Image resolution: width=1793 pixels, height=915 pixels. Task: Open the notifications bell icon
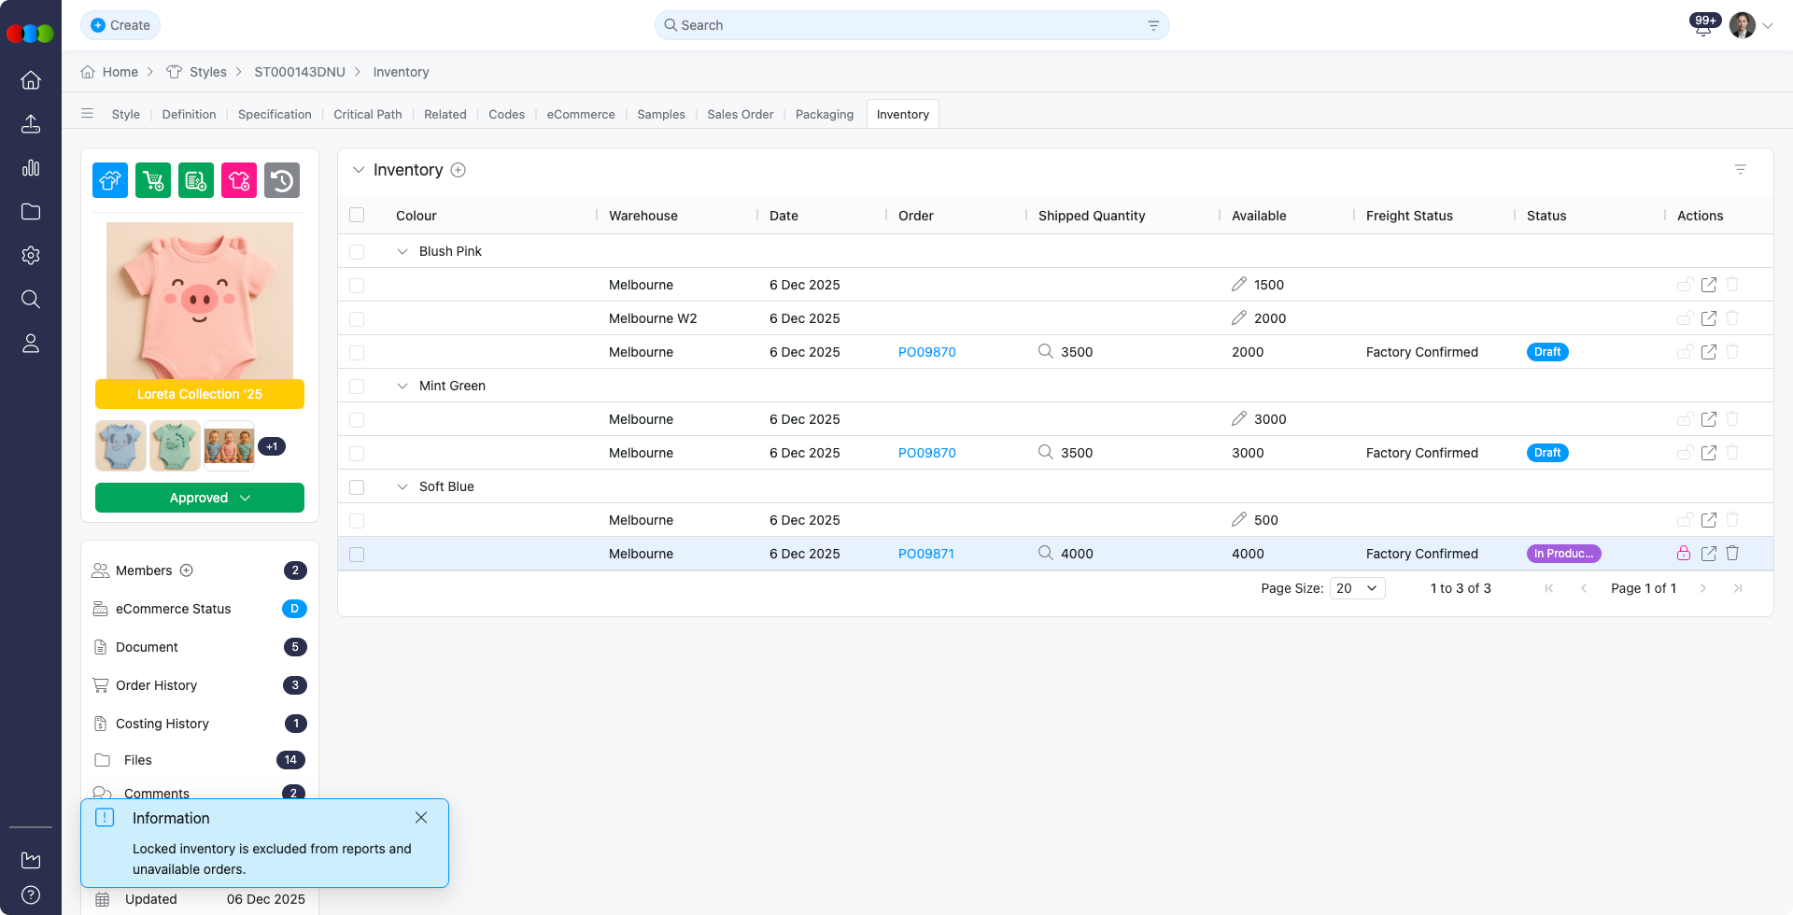pyautogui.click(x=1702, y=27)
